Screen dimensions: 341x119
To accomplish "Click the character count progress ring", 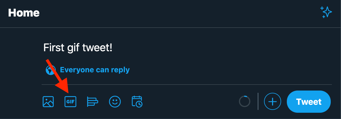I will point(244,101).
